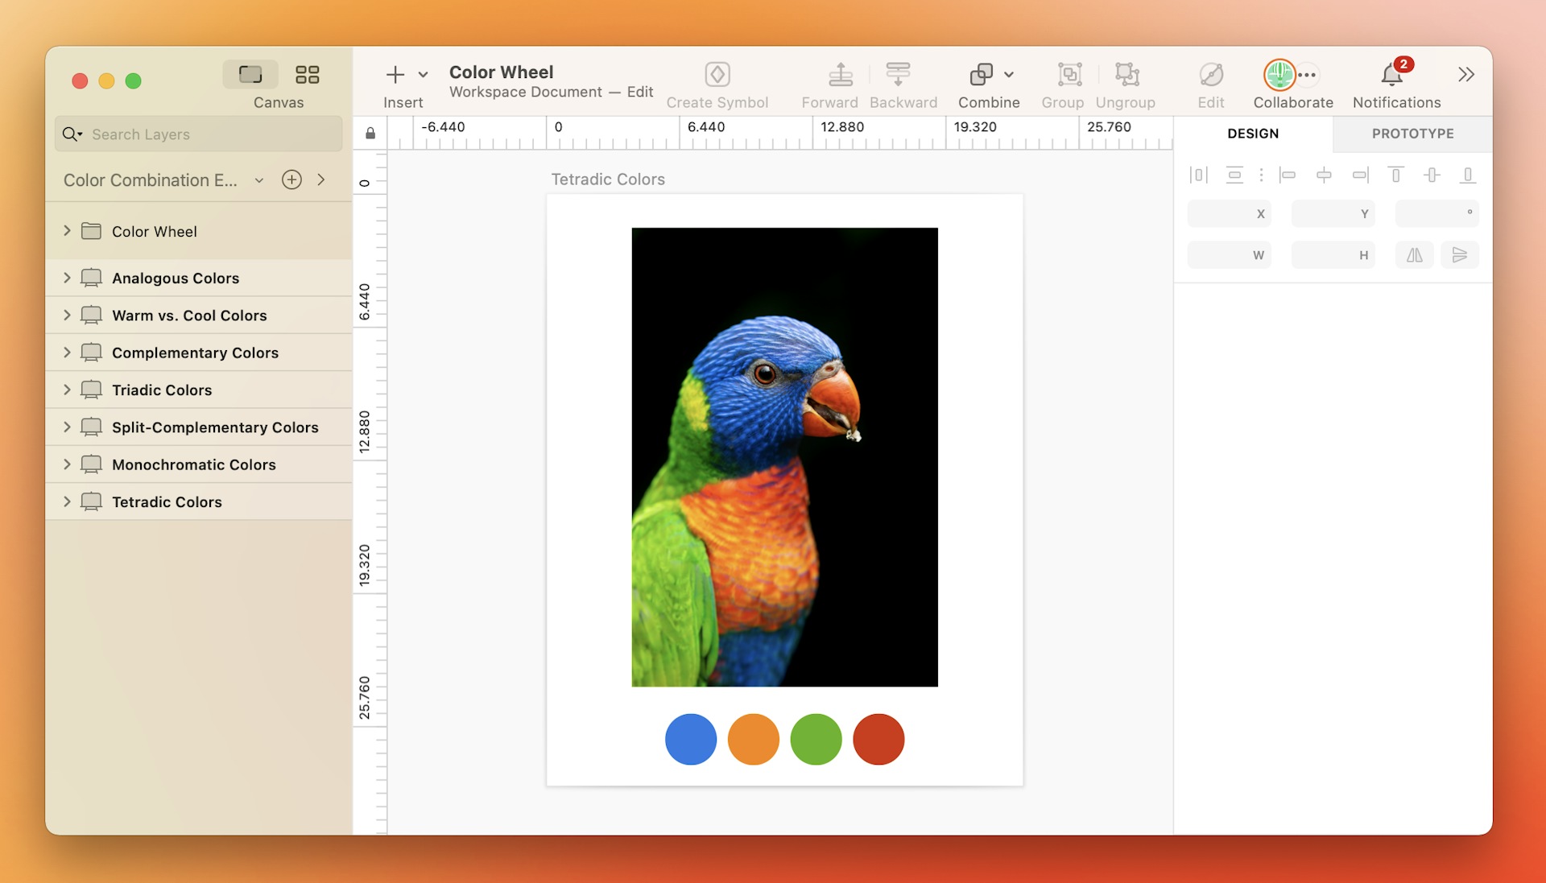
Task: Select Tetradic Colors layer row
Action: click(x=199, y=501)
